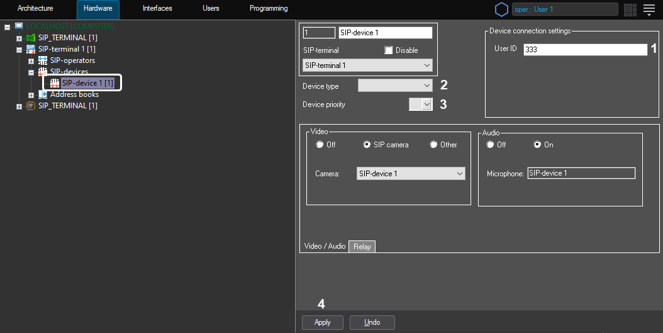
Task: Click into the User ID field
Action: (x=584, y=49)
